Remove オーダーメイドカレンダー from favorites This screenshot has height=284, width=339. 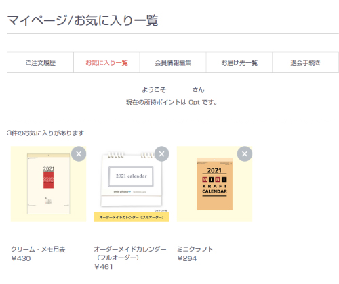click(161, 154)
